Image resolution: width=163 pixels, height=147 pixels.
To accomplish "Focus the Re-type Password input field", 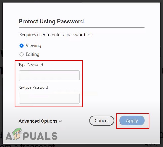I will [x=49, y=98].
